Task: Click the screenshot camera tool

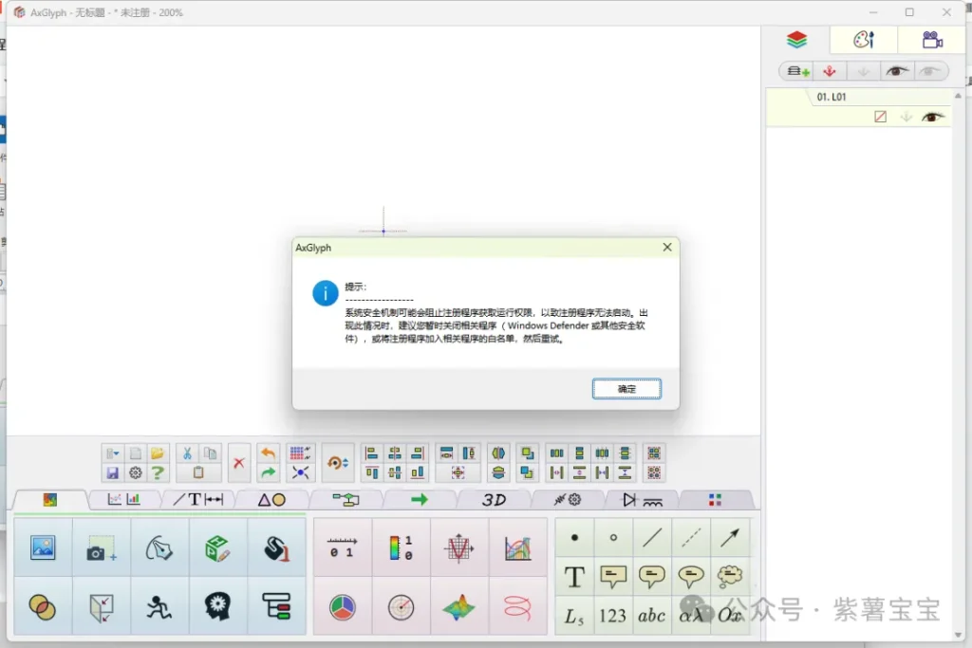Action: [x=101, y=548]
